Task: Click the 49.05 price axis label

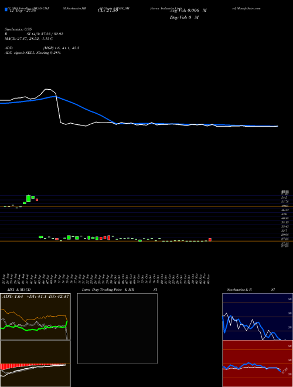Action: [285, 206]
